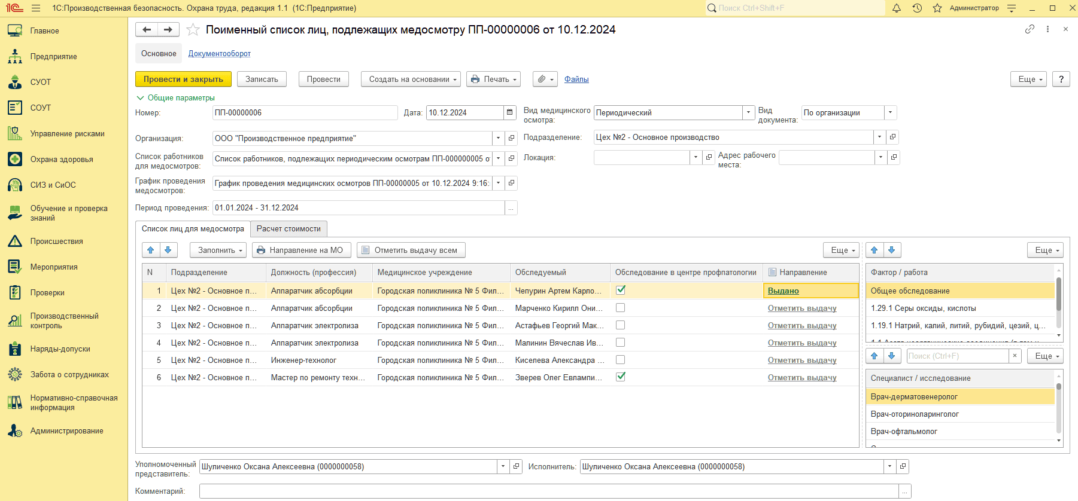
Task: Open favorites star in the title bar
Action: [x=937, y=8]
